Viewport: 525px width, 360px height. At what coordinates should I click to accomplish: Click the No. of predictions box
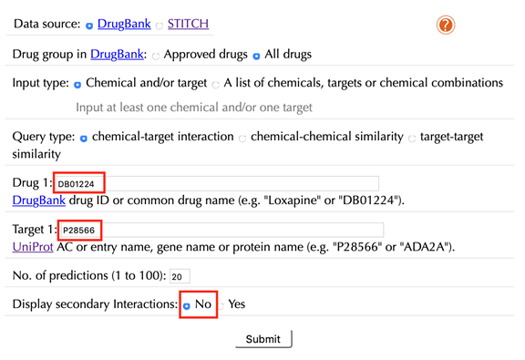click(180, 276)
